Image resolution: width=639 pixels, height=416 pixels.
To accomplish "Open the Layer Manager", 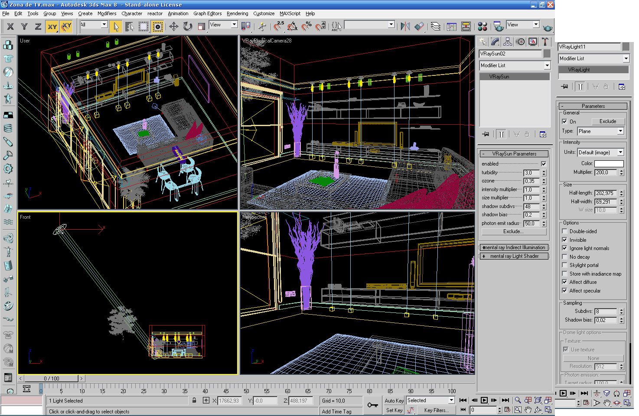I will click(x=436, y=27).
